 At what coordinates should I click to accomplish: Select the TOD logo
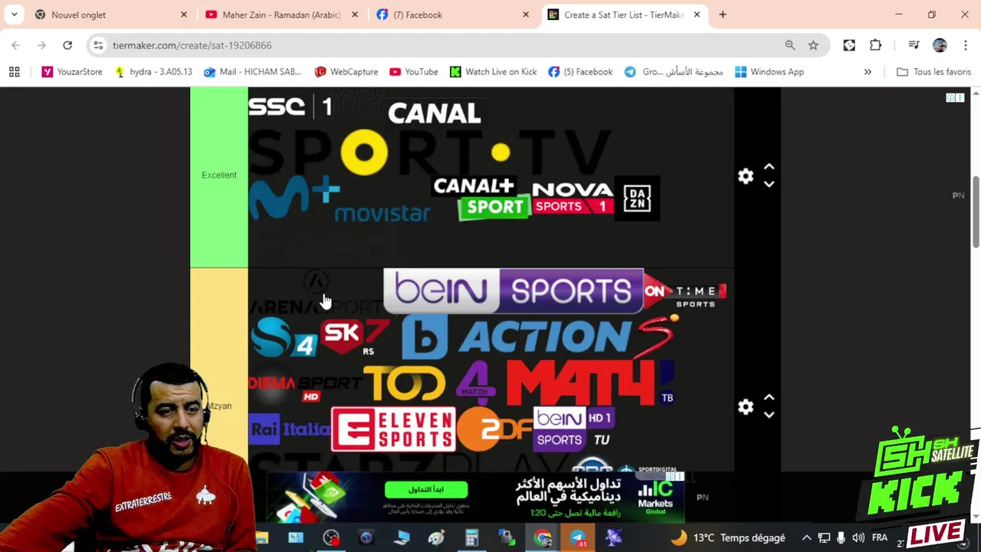405,383
